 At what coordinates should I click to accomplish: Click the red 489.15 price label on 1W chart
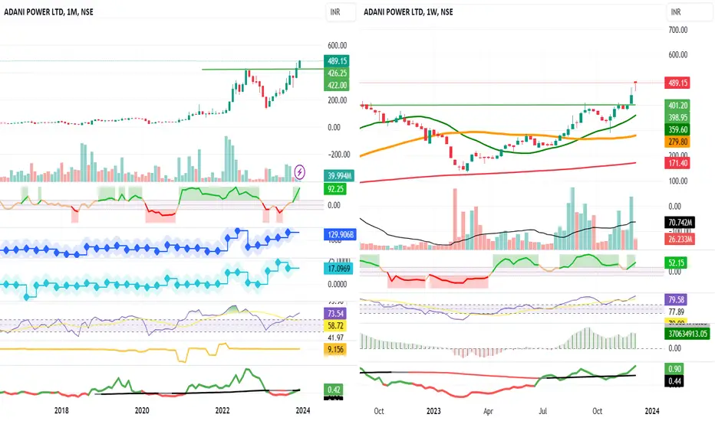677,83
